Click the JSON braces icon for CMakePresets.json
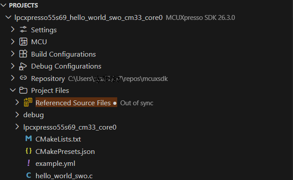Viewport: 293px width, 180px height. coord(28,151)
